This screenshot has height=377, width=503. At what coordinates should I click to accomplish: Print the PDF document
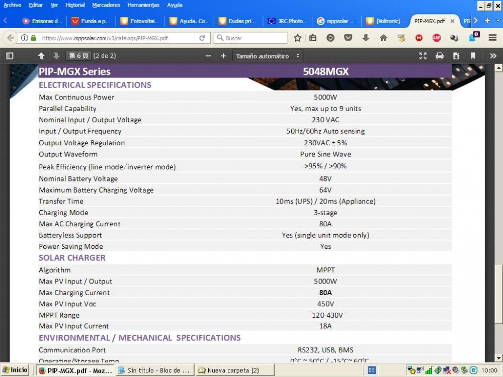point(440,56)
